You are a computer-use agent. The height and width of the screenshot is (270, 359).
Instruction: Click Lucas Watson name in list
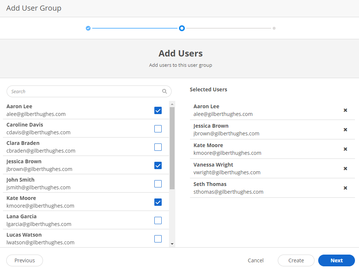click(x=24, y=235)
